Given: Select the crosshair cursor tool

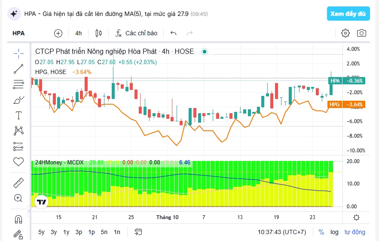Looking at the screenshot, I should point(18,53).
